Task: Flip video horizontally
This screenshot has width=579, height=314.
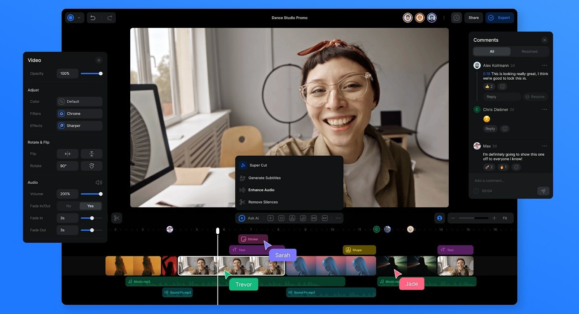Action: [x=67, y=154]
